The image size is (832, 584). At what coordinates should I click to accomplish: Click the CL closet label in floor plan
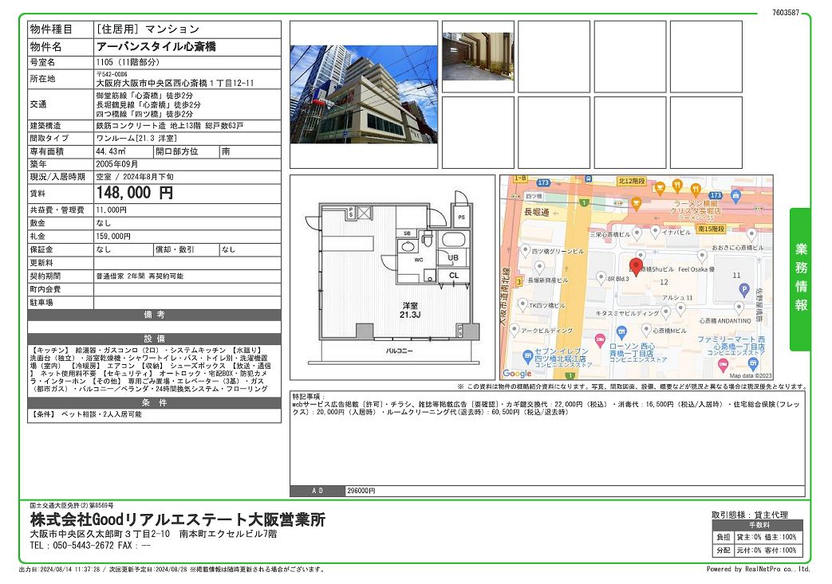[x=454, y=276]
